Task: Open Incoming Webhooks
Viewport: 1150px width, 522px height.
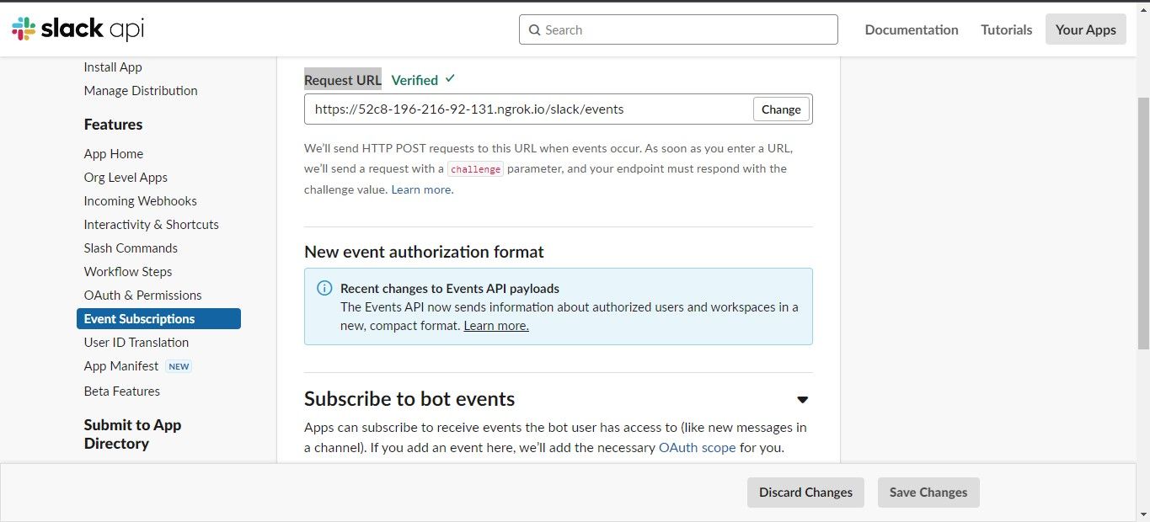Action: click(x=140, y=200)
